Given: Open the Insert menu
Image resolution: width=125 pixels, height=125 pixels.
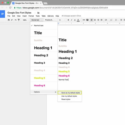Looking at the screenshot, I should (x=24, y=16).
